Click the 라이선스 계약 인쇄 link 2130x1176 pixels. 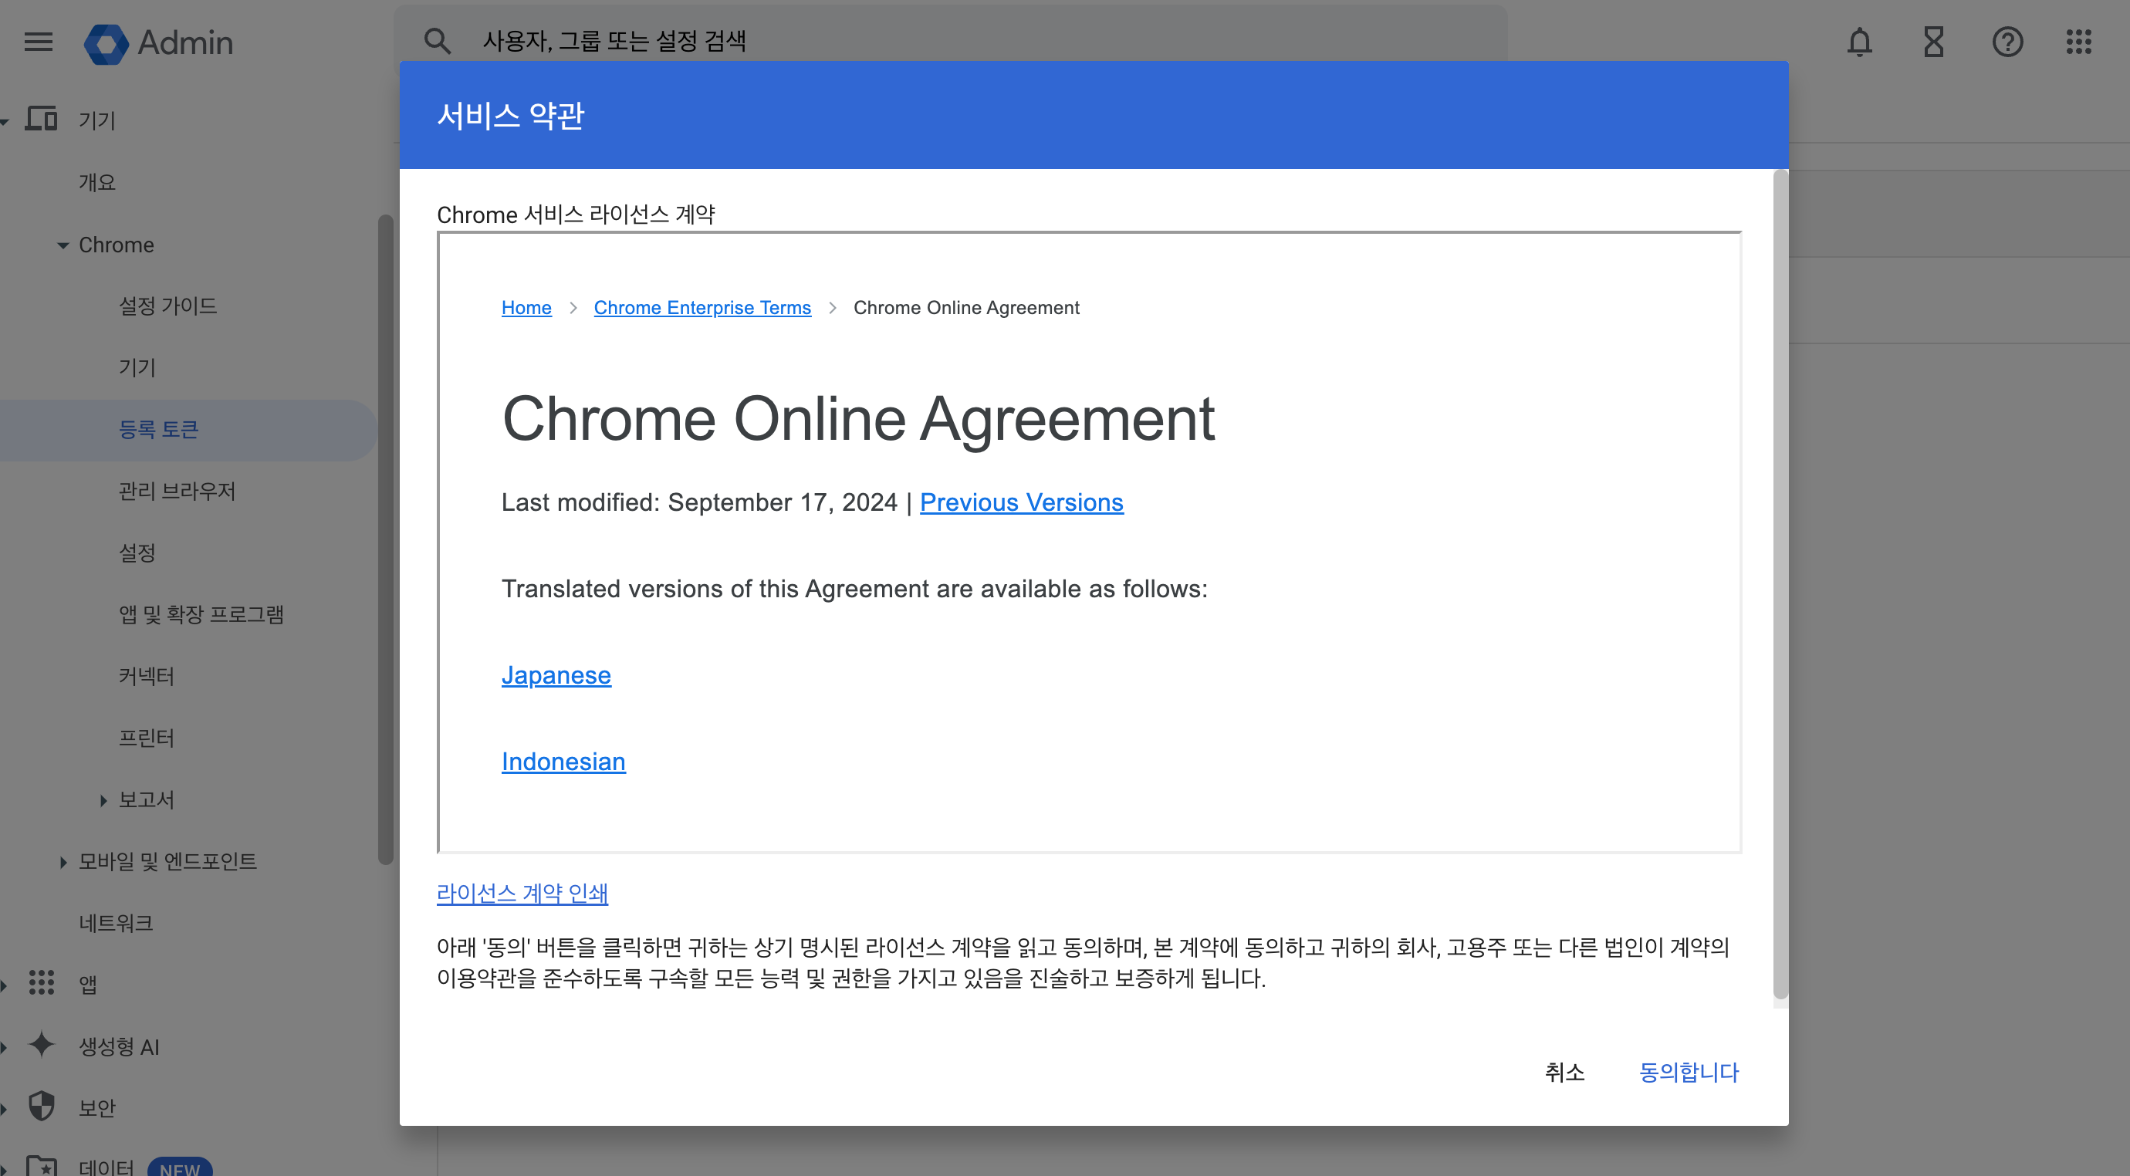click(522, 893)
